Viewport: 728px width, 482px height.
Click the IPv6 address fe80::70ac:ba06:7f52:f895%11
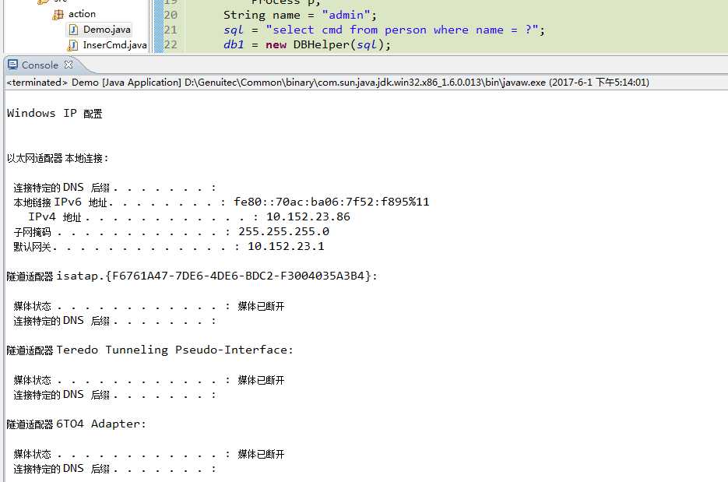pyautogui.click(x=332, y=202)
